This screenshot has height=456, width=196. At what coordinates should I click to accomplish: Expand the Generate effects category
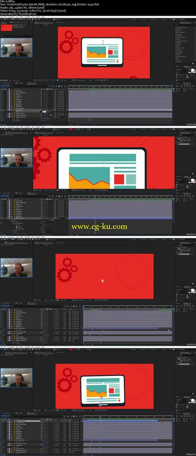click(x=176, y=43)
